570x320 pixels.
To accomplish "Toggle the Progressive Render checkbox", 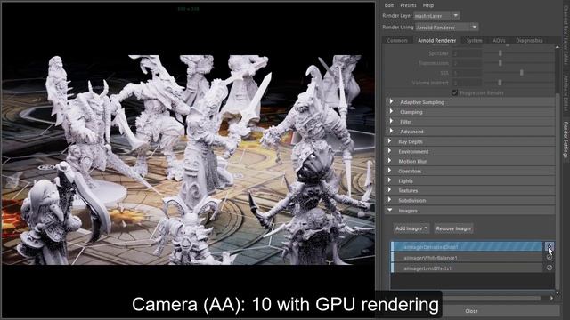I will coord(454,92).
